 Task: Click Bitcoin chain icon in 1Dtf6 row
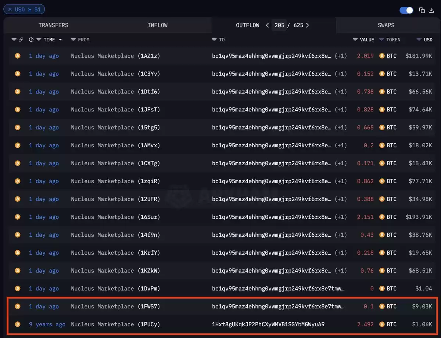tap(17, 92)
